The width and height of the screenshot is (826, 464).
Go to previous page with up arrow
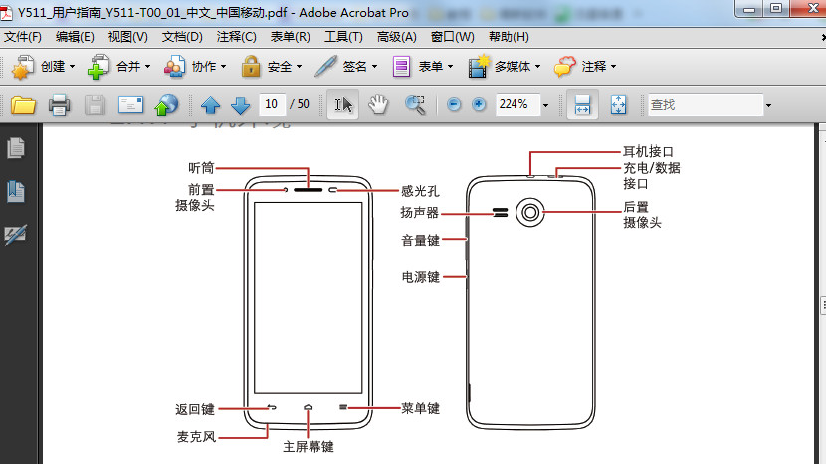(210, 105)
